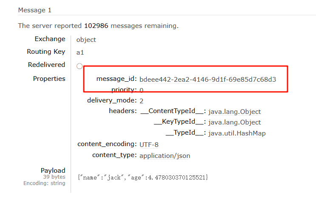Click the Redelivered status circle indicator
This screenshot has height=199, width=316.
coord(80,66)
